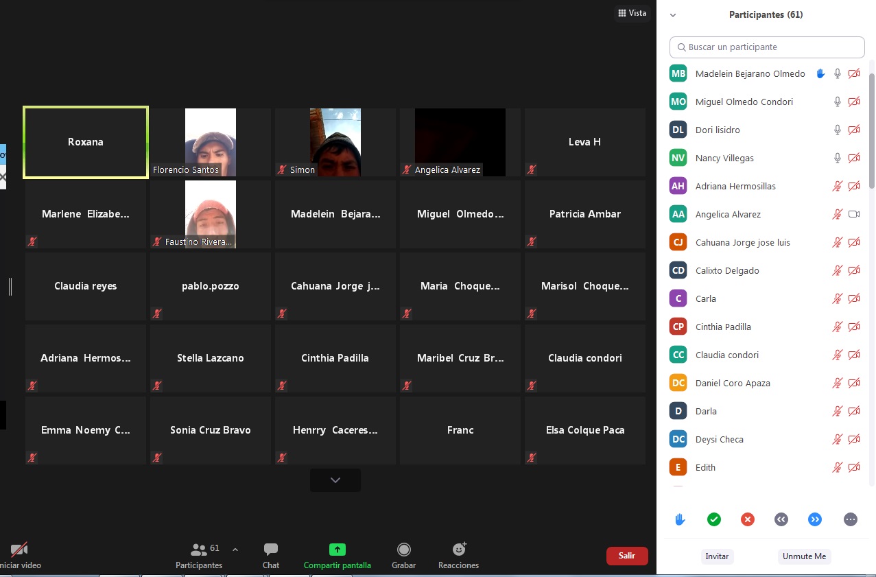Click the go slower reaction icon
The height and width of the screenshot is (577, 876).
781,519
